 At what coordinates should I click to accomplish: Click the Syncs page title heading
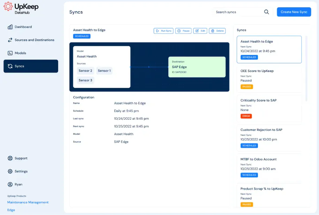point(76,12)
